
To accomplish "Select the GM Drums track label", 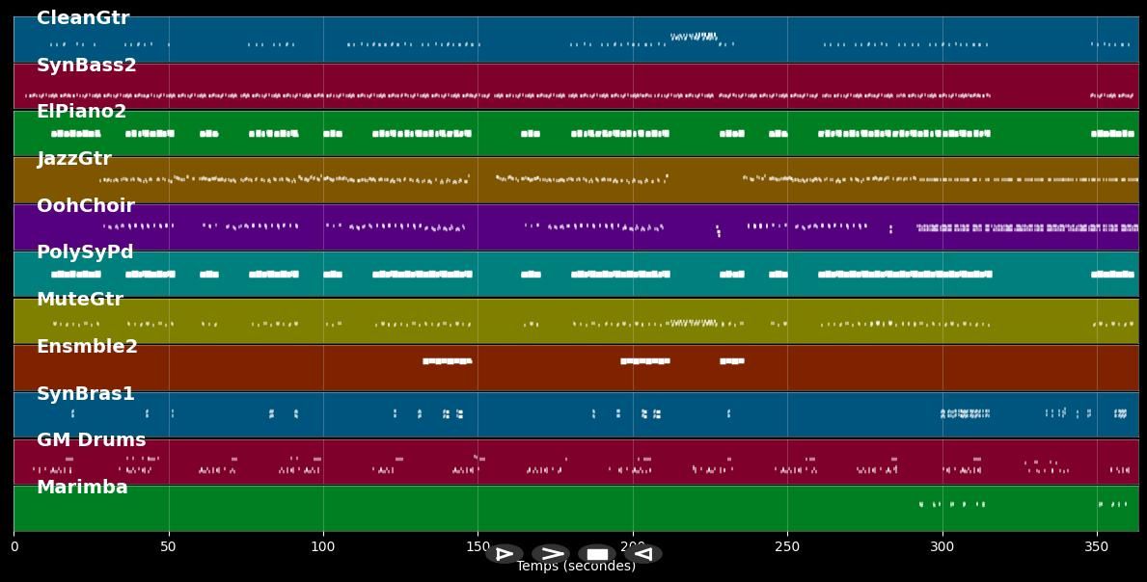I will pos(92,440).
